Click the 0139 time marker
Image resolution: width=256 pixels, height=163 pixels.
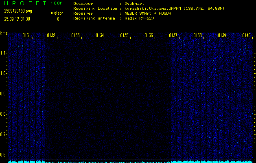click(x=222, y=35)
